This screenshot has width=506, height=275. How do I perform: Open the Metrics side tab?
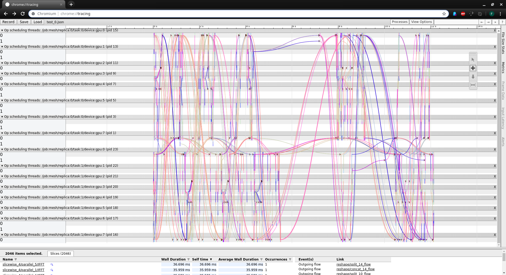point(503,67)
